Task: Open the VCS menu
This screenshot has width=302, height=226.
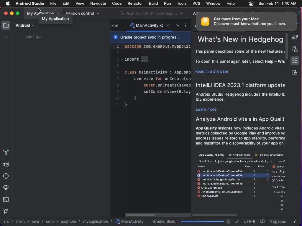Action: (x=196, y=3)
